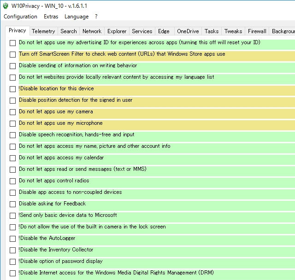Check apps access name, picture, account info option
295x280 pixels.
pyautogui.click(x=12, y=146)
